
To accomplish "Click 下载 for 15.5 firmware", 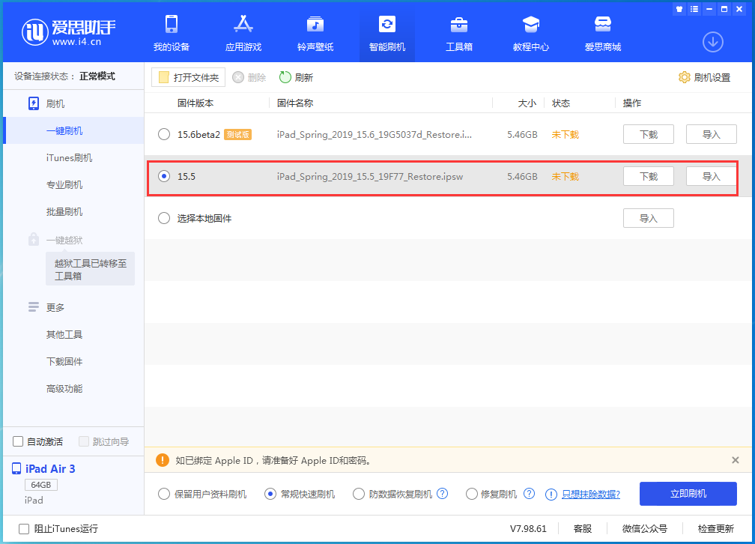I will point(648,176).
